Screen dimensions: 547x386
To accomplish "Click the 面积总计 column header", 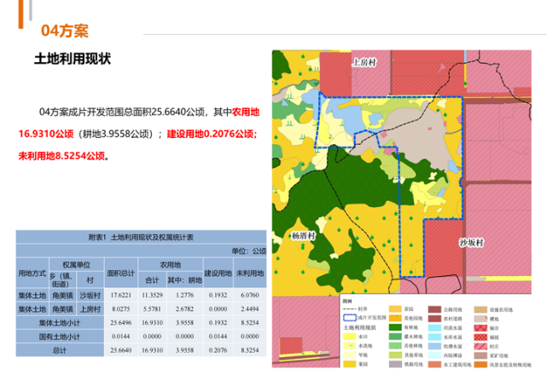I will pos(120,274).
